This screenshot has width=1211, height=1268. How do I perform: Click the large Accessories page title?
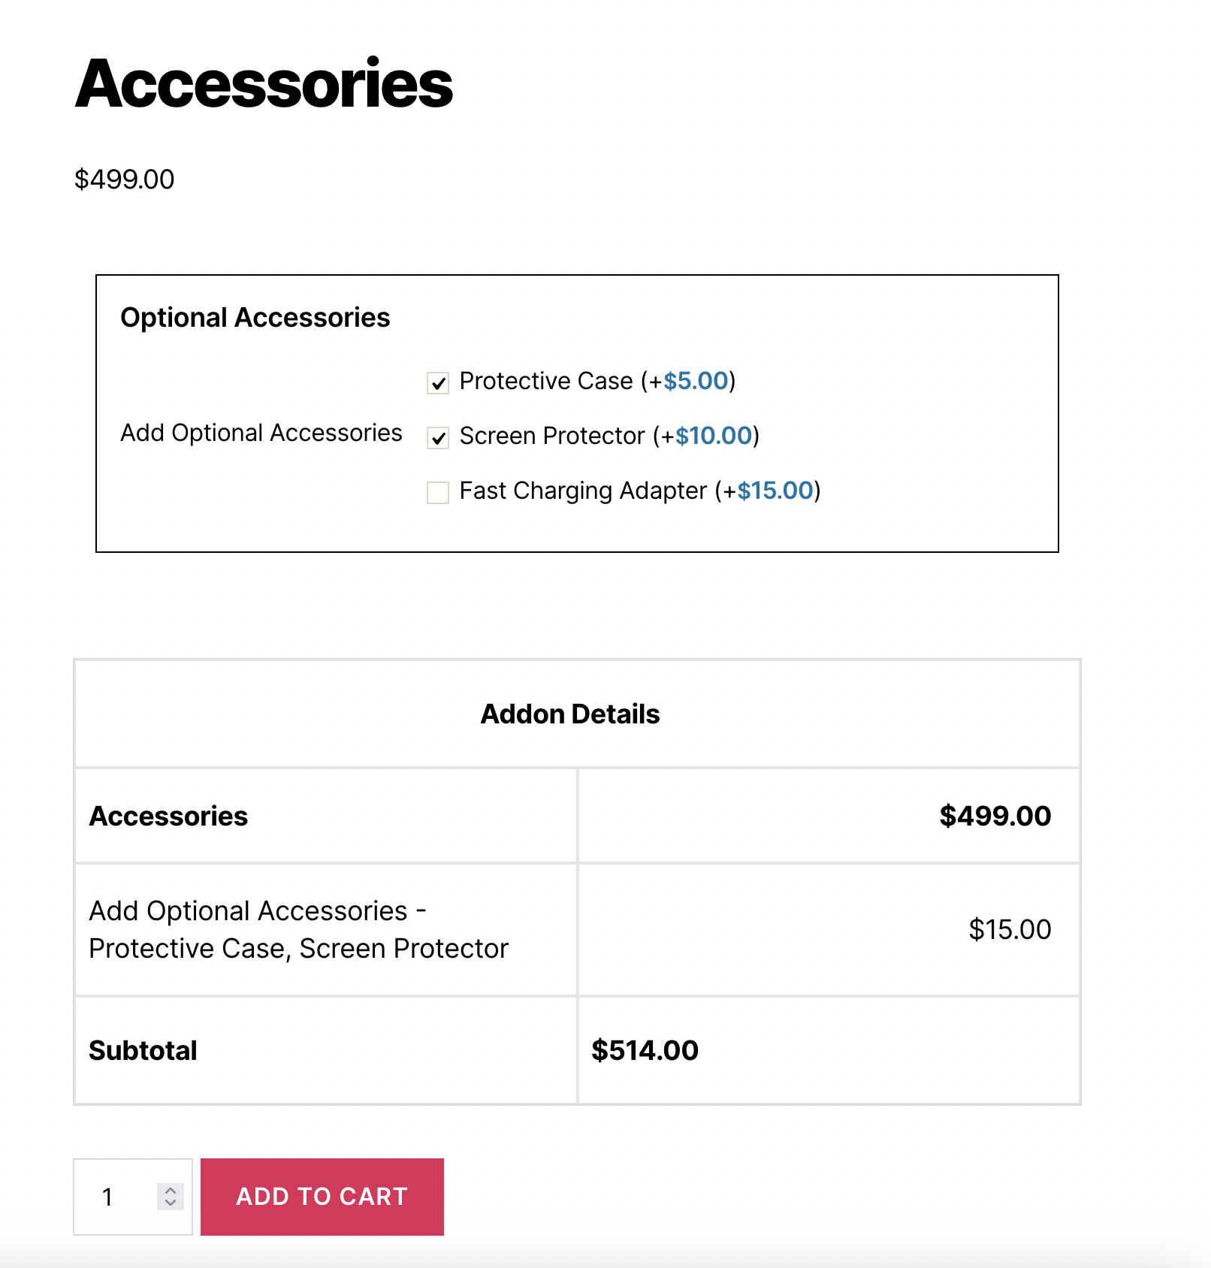pyautogui.click(x=264, y=84)
